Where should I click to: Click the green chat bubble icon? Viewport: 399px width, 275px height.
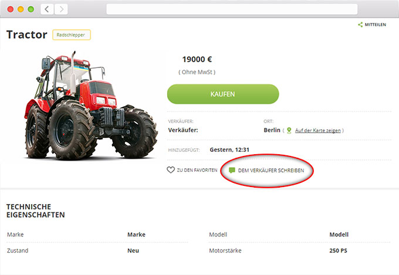(x=232, y=170)
